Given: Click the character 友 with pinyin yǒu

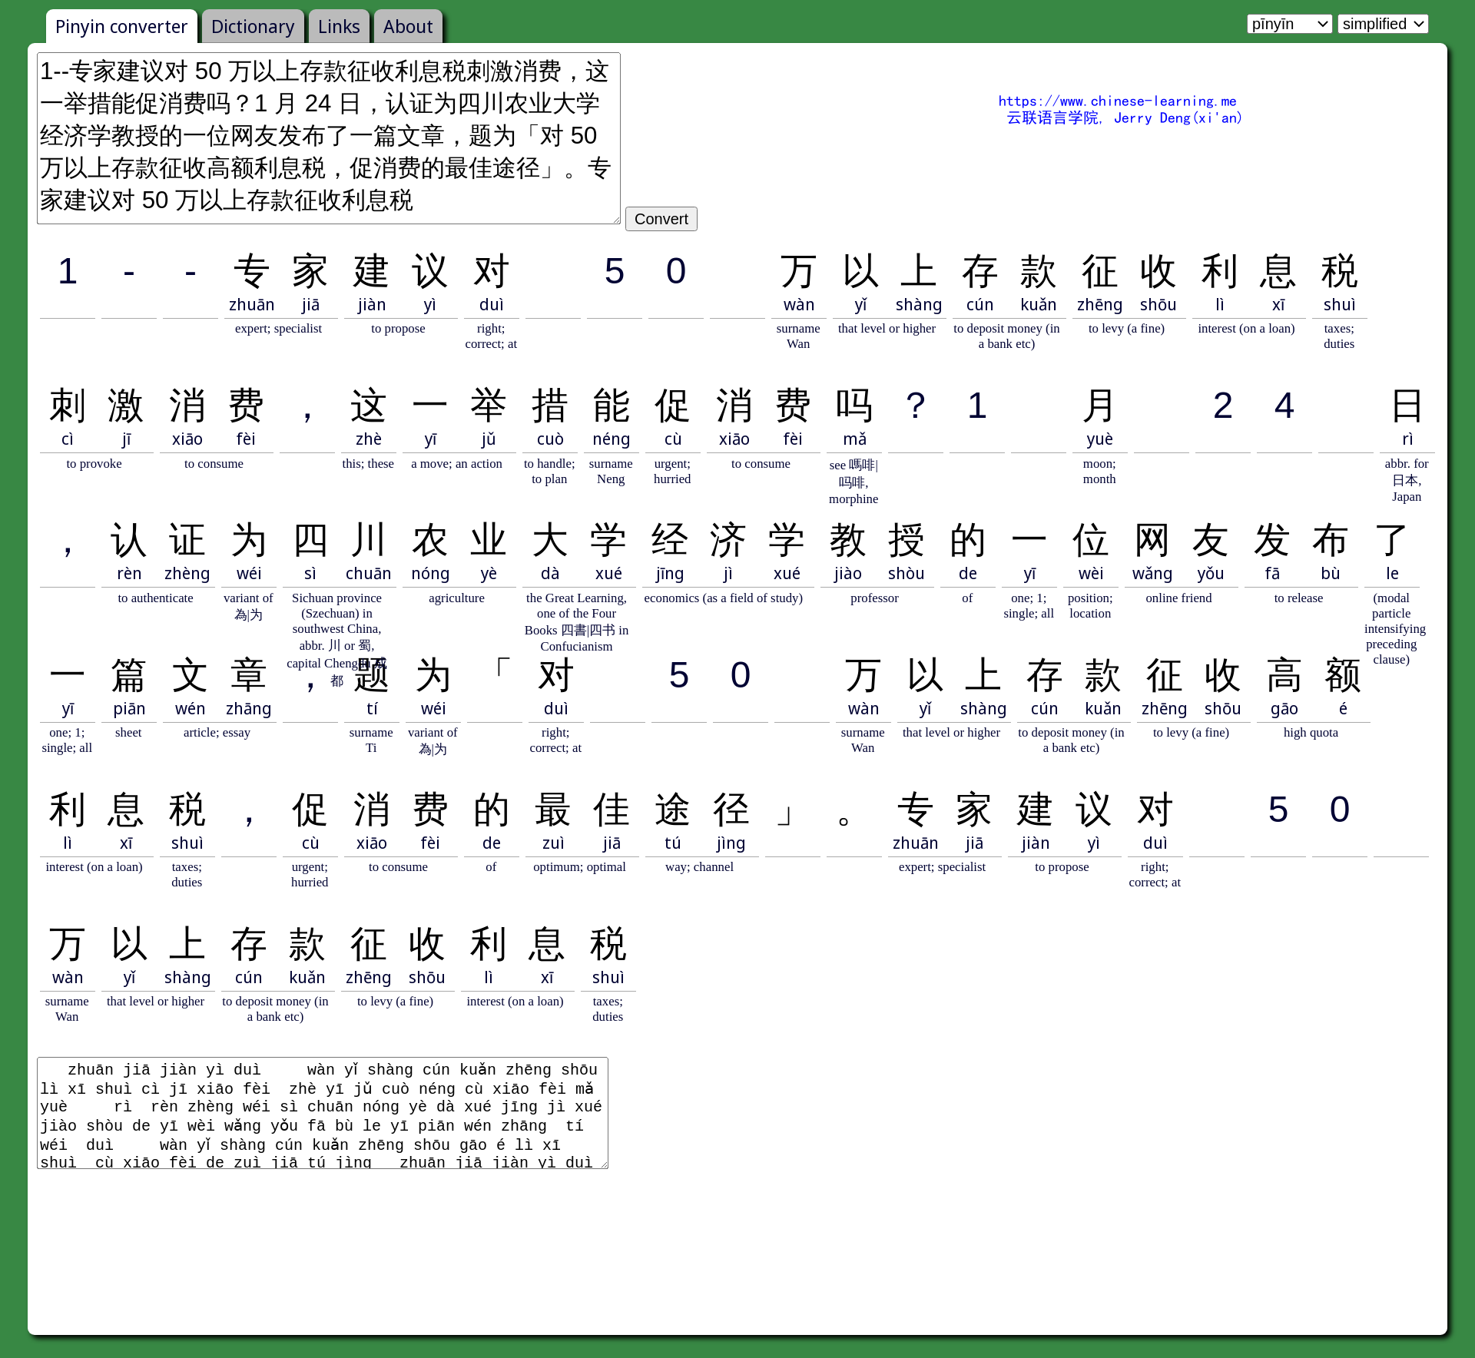Looking at the screenshot, I should (x=1210, y=541).
